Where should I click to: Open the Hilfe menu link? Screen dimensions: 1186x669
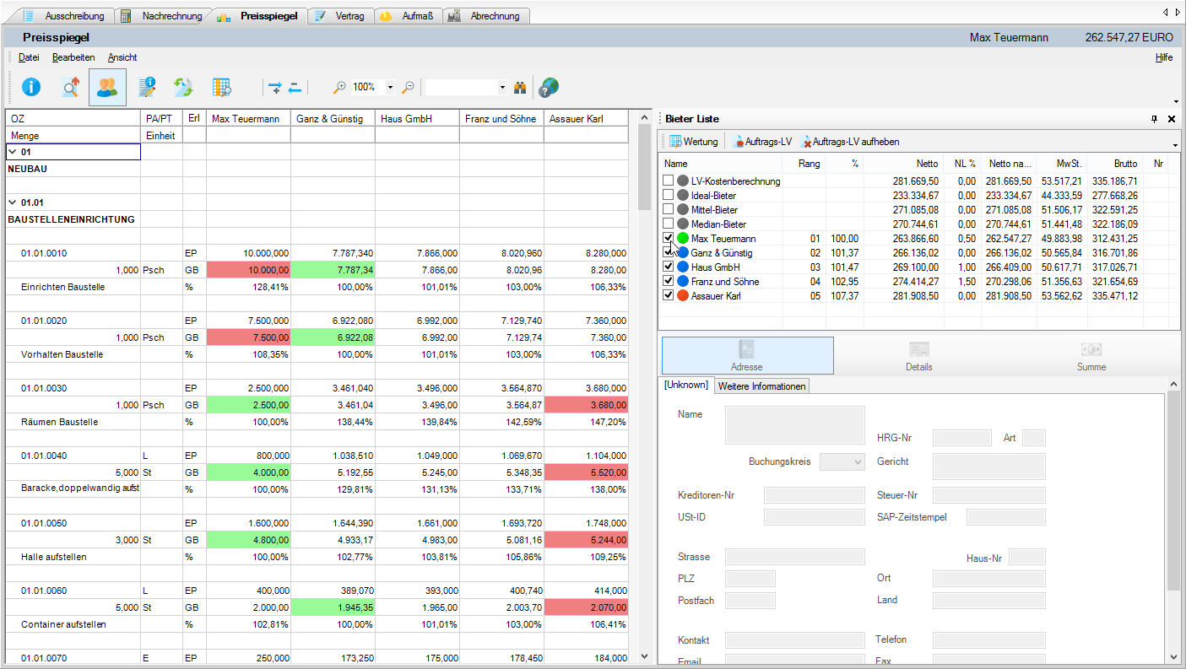(x=1164, y=57)
